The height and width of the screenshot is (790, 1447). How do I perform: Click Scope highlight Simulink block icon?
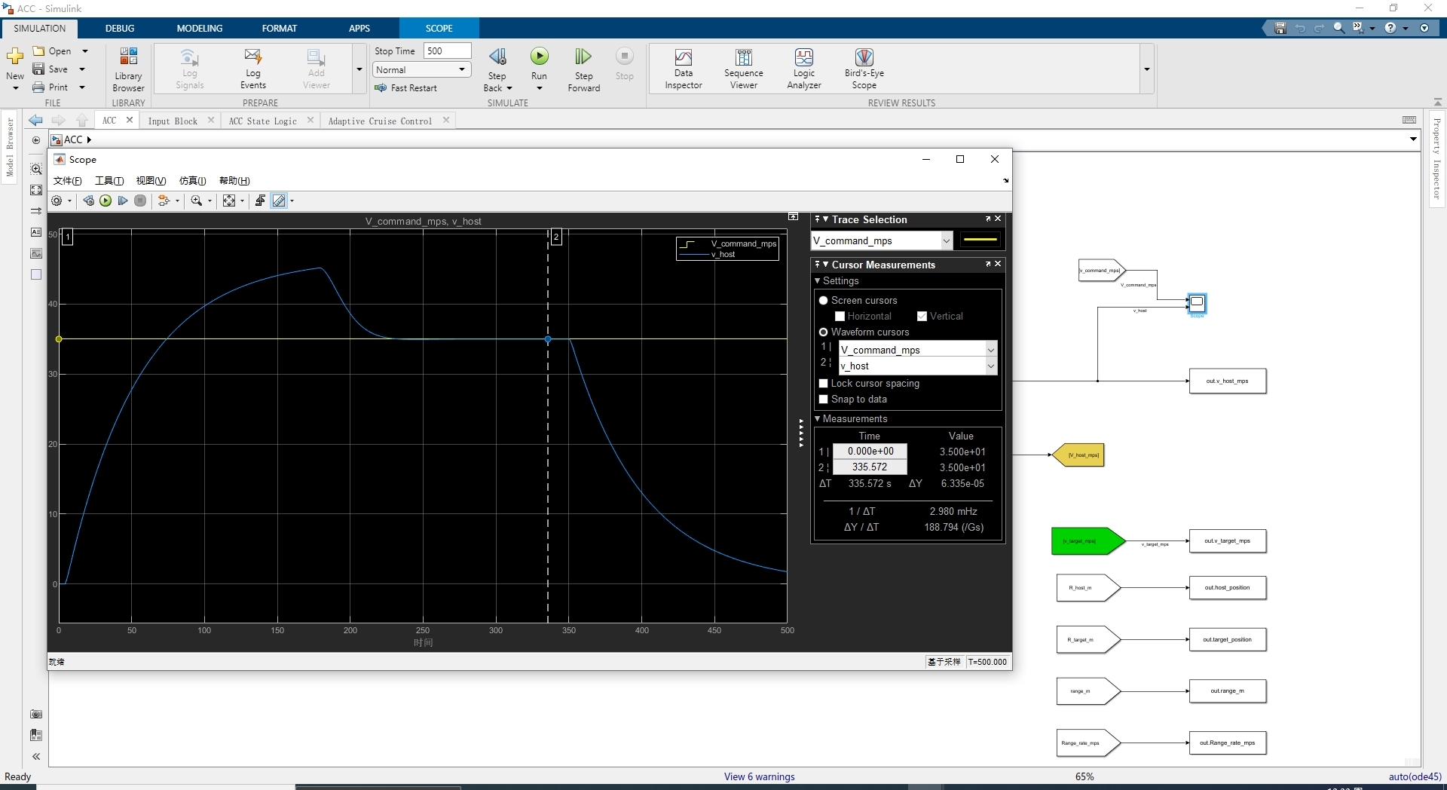tap(164, 201)
